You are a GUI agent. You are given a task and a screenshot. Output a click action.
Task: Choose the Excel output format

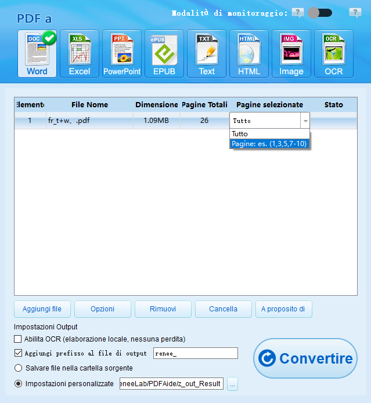(x=80, y=53)
